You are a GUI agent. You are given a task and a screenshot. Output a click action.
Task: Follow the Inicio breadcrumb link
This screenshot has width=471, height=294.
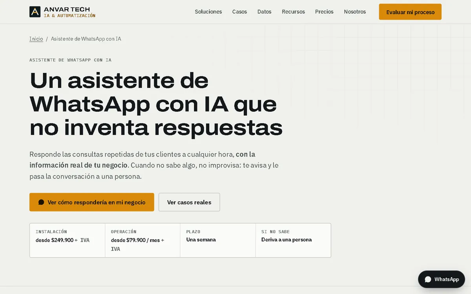pos(36,39)
